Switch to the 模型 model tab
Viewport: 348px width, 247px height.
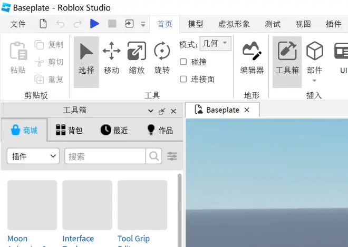click(195, 24)
